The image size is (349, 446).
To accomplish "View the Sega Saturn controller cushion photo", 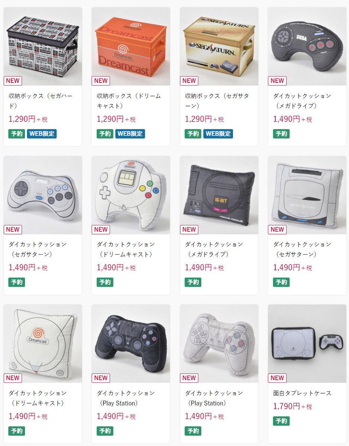I will [42, 195].
